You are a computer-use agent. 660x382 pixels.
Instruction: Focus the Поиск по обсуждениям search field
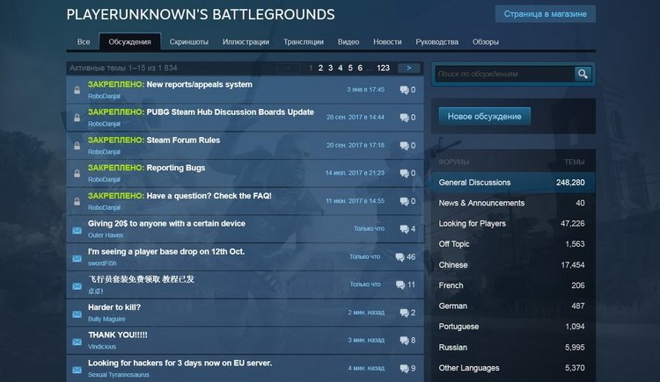[x=505, y=74]
